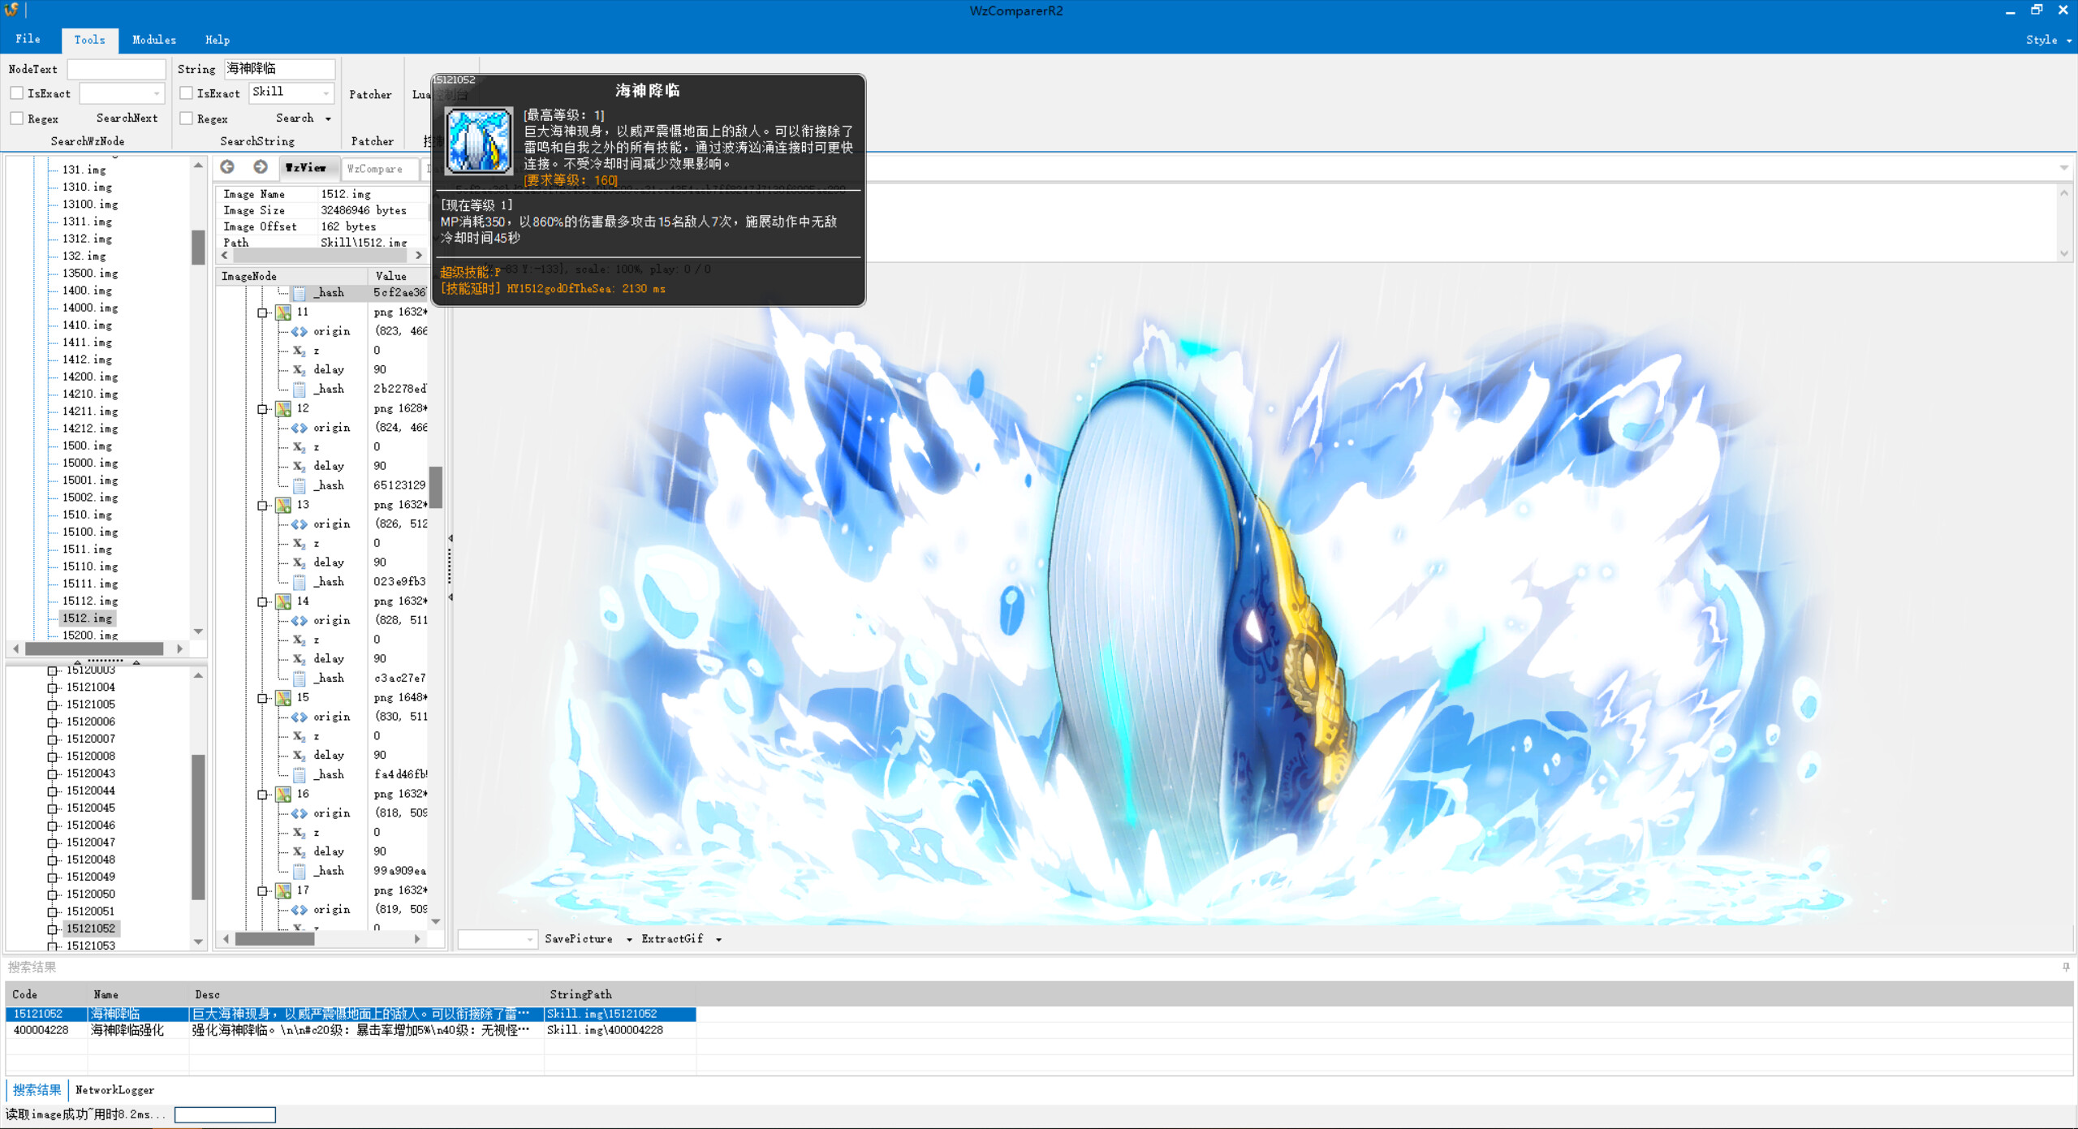Click the _hash document icon under node 11
2078x1129 pixels.
tap(300, 390)
